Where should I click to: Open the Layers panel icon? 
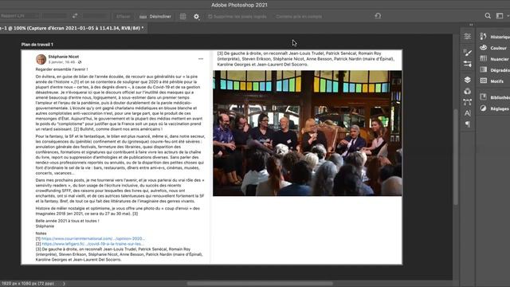point(468,80)
